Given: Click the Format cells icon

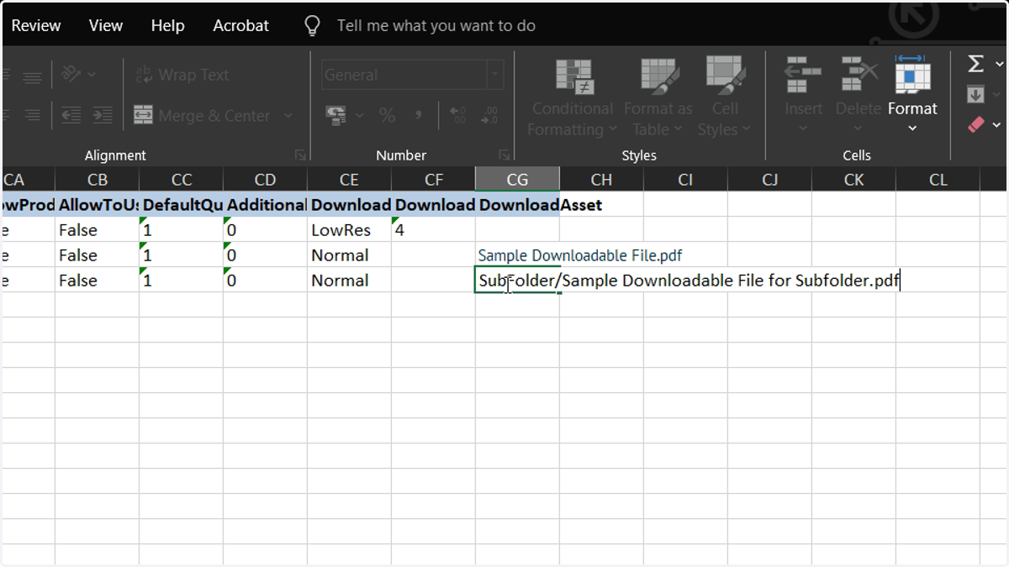Looking at the screenshot, I should 911,75.
